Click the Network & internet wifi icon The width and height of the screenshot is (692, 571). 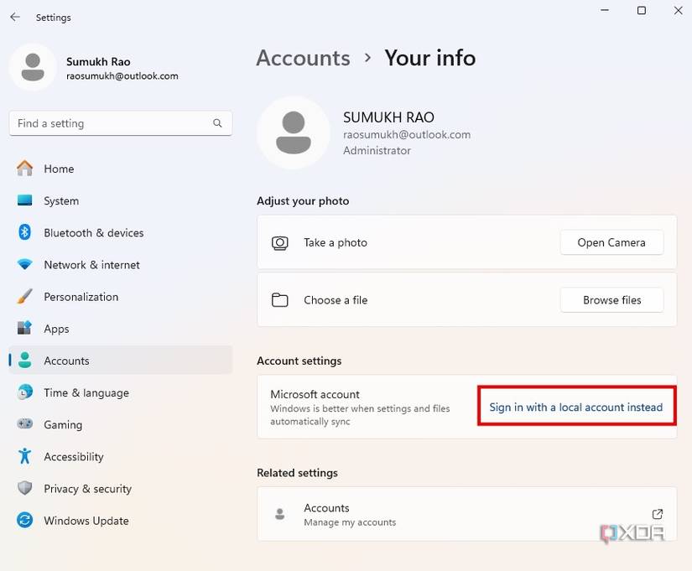pos(25,265)
